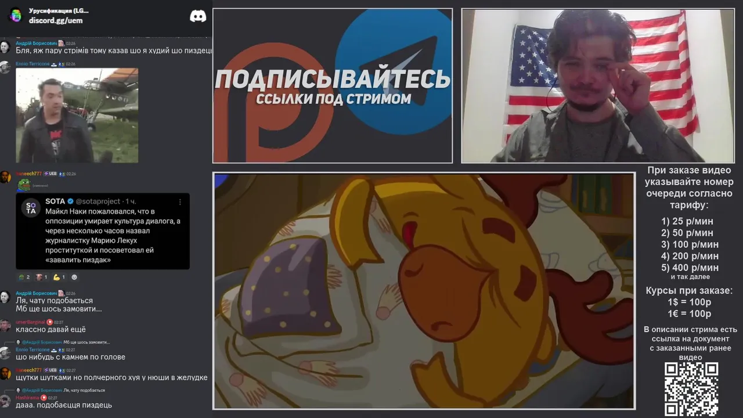Click the 'ССЫЛКИ ПОД СТРИМОМ' banner subtitle
The height and width of the screenshot is (418, 743).
[x=333, y=99]
